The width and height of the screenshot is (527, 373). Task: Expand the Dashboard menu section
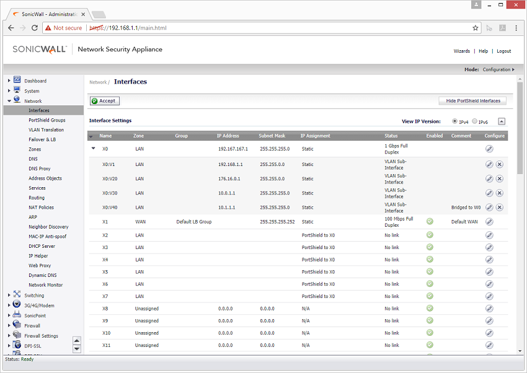click(9, 81)
